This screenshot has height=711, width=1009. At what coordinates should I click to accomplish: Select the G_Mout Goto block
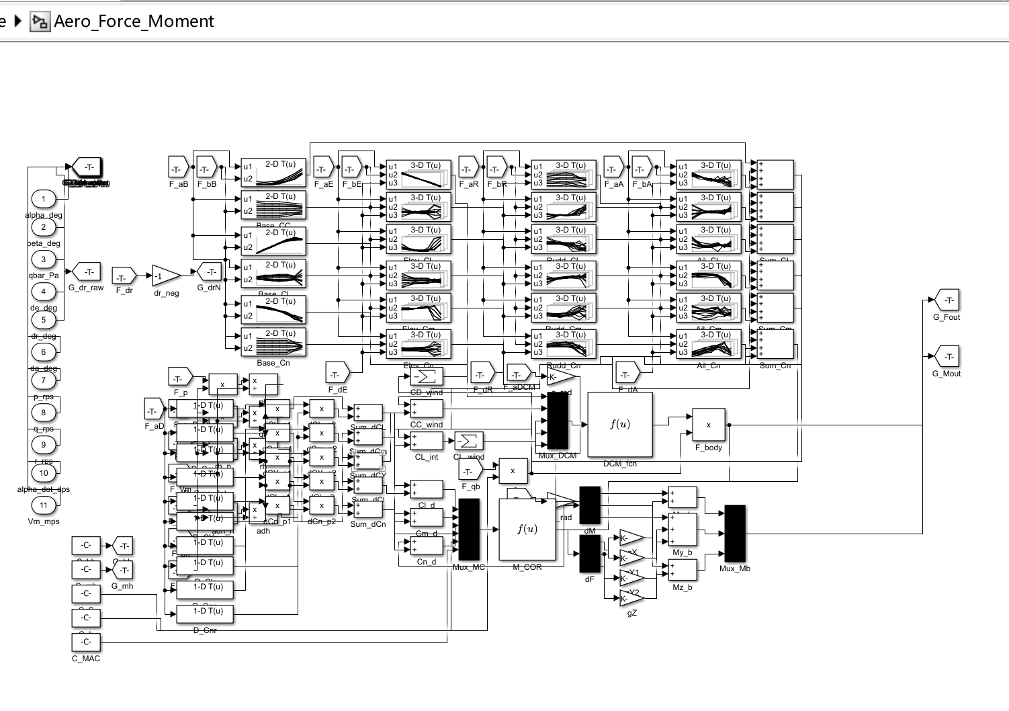947,357
